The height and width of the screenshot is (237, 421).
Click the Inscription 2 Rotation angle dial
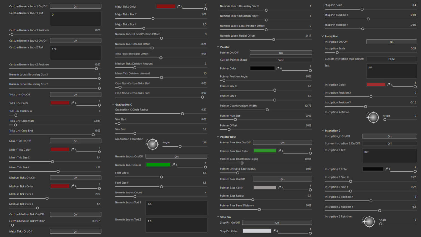[369, 222]
